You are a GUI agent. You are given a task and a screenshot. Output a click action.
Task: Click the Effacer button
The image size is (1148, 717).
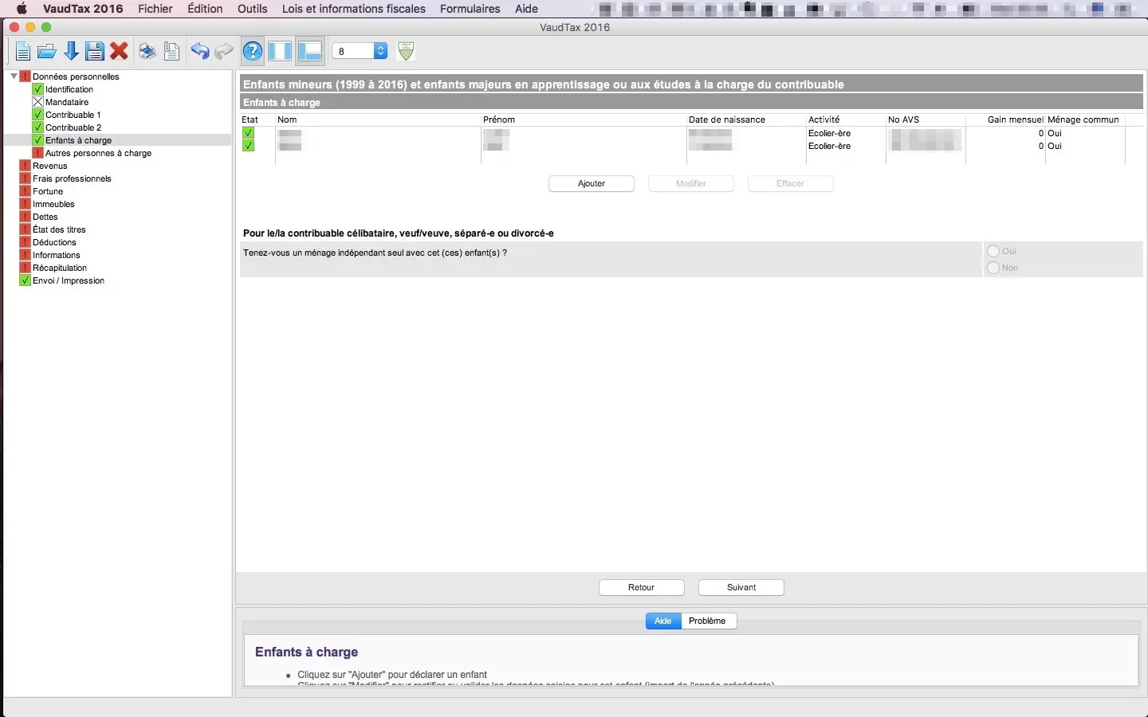[791, 183]
